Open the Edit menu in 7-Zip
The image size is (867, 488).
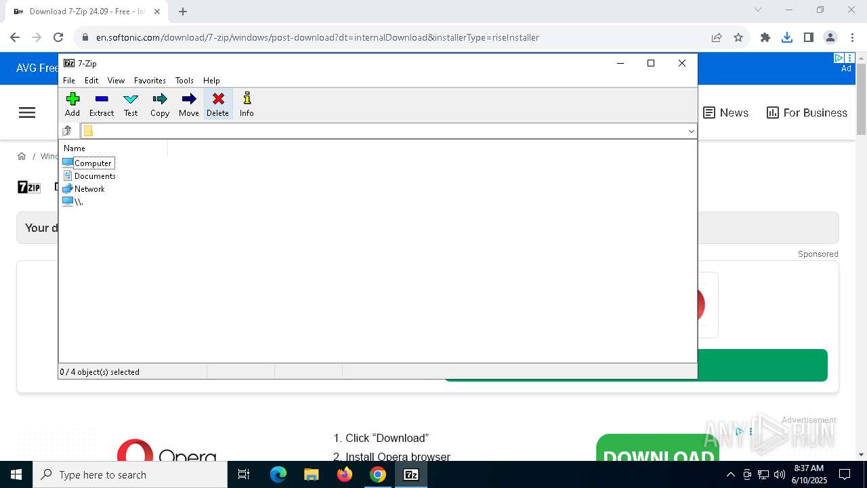(x=91, y=80)
